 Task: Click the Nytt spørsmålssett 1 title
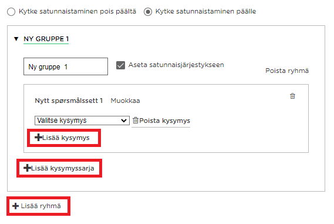(x=69, y=101)
